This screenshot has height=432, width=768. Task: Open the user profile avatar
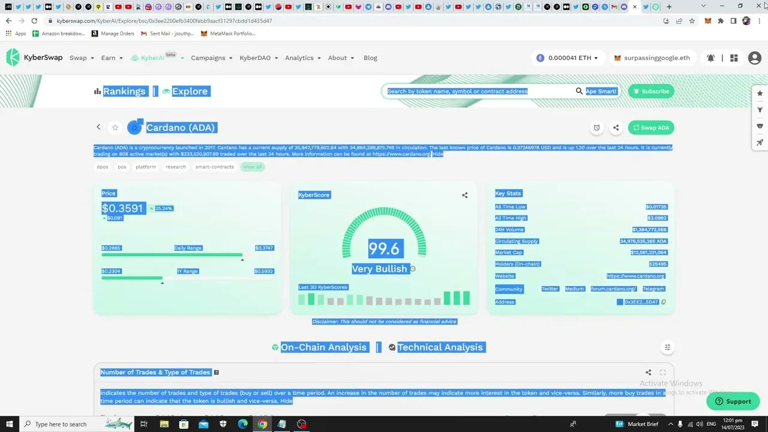point(754,58)
